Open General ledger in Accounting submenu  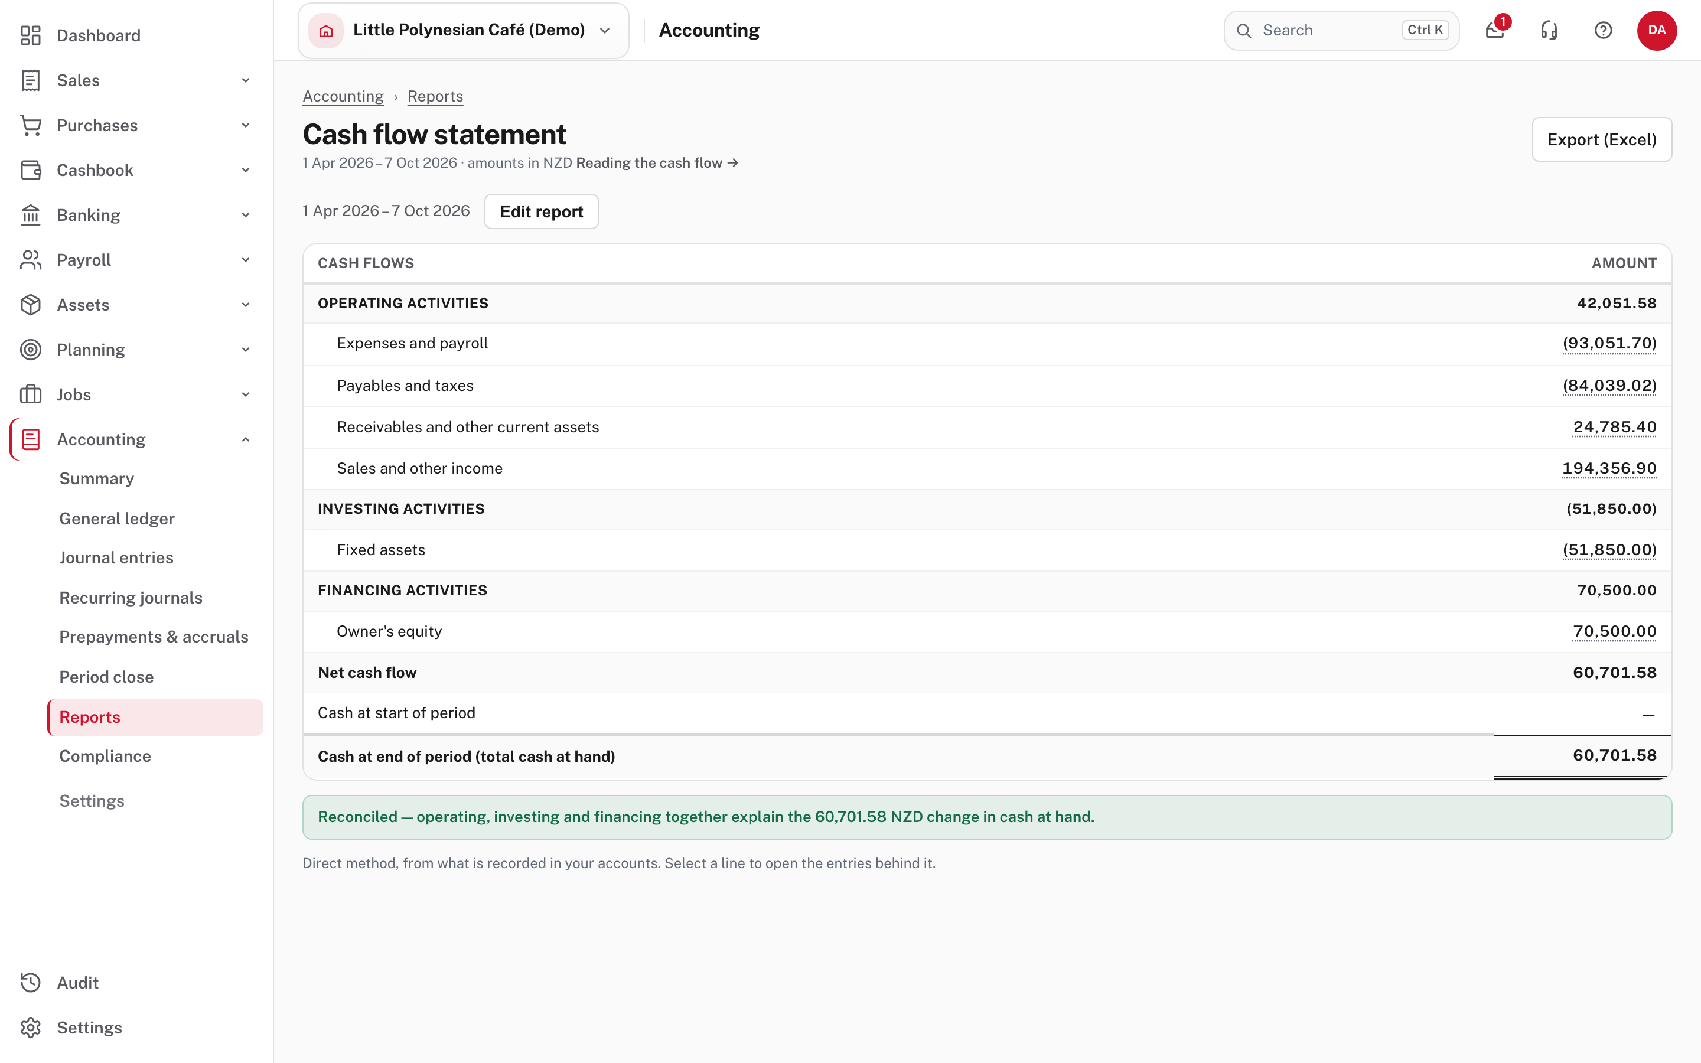[117, 518]
